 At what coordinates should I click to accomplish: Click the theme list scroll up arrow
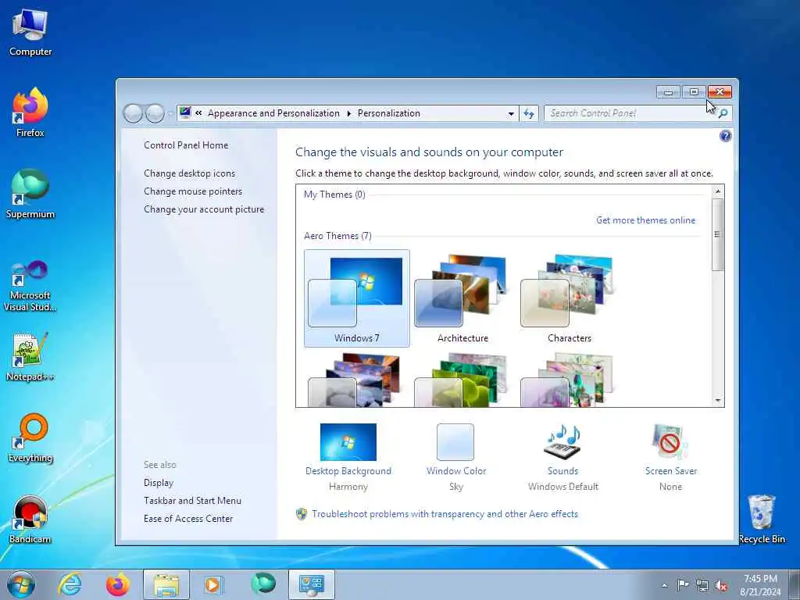click(718, 191)
